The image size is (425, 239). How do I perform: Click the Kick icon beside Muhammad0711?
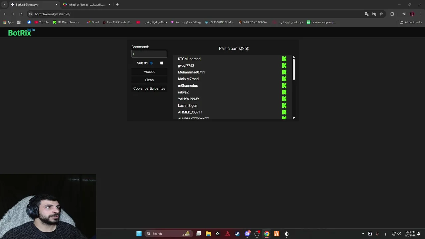tap(284, 72)
